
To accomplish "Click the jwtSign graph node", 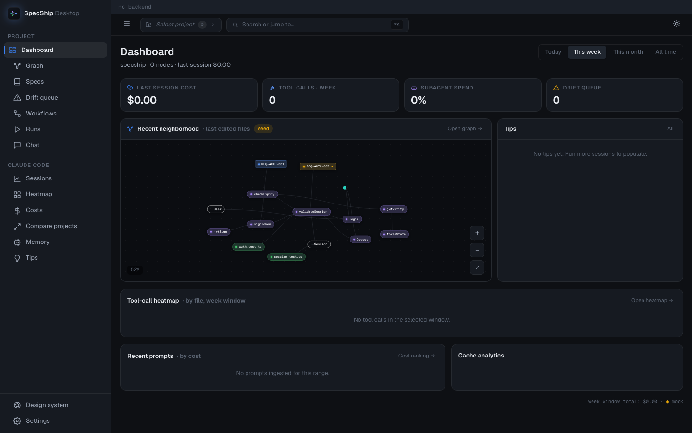I will pos(219,232).
